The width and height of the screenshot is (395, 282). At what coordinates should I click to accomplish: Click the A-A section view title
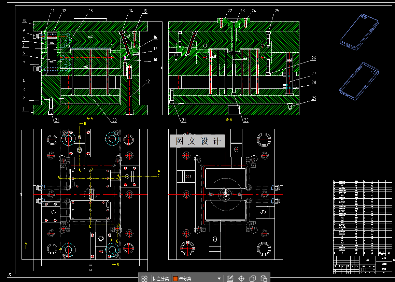coord(90,118)
